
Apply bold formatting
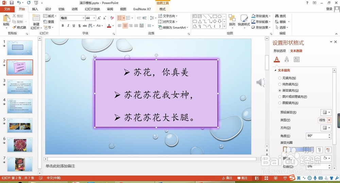tap(63, 25)
